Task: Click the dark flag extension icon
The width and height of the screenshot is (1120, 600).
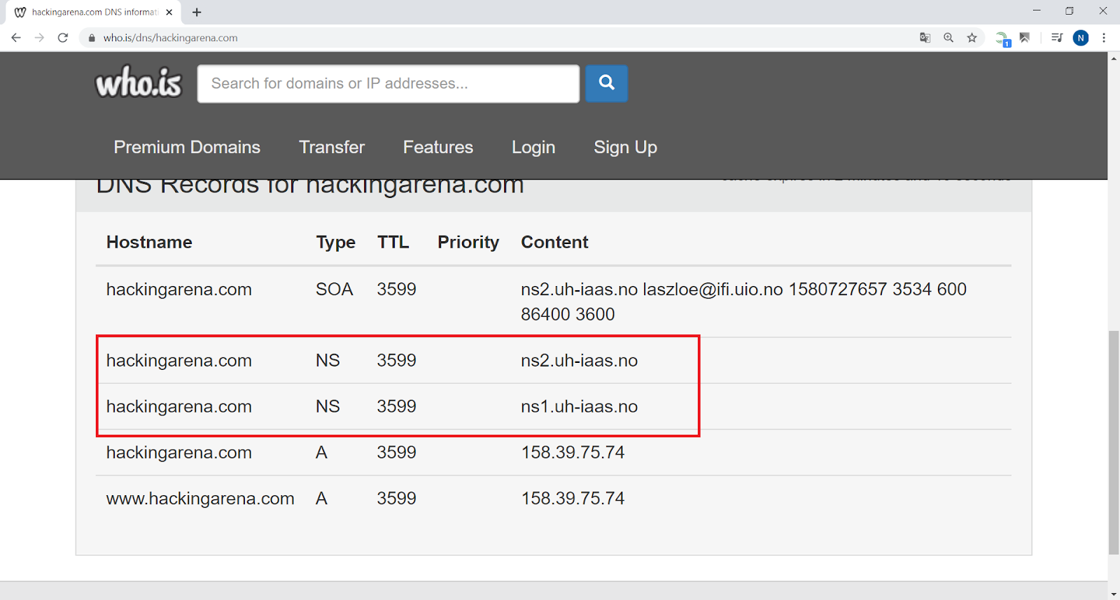Action: (1025, 38)
